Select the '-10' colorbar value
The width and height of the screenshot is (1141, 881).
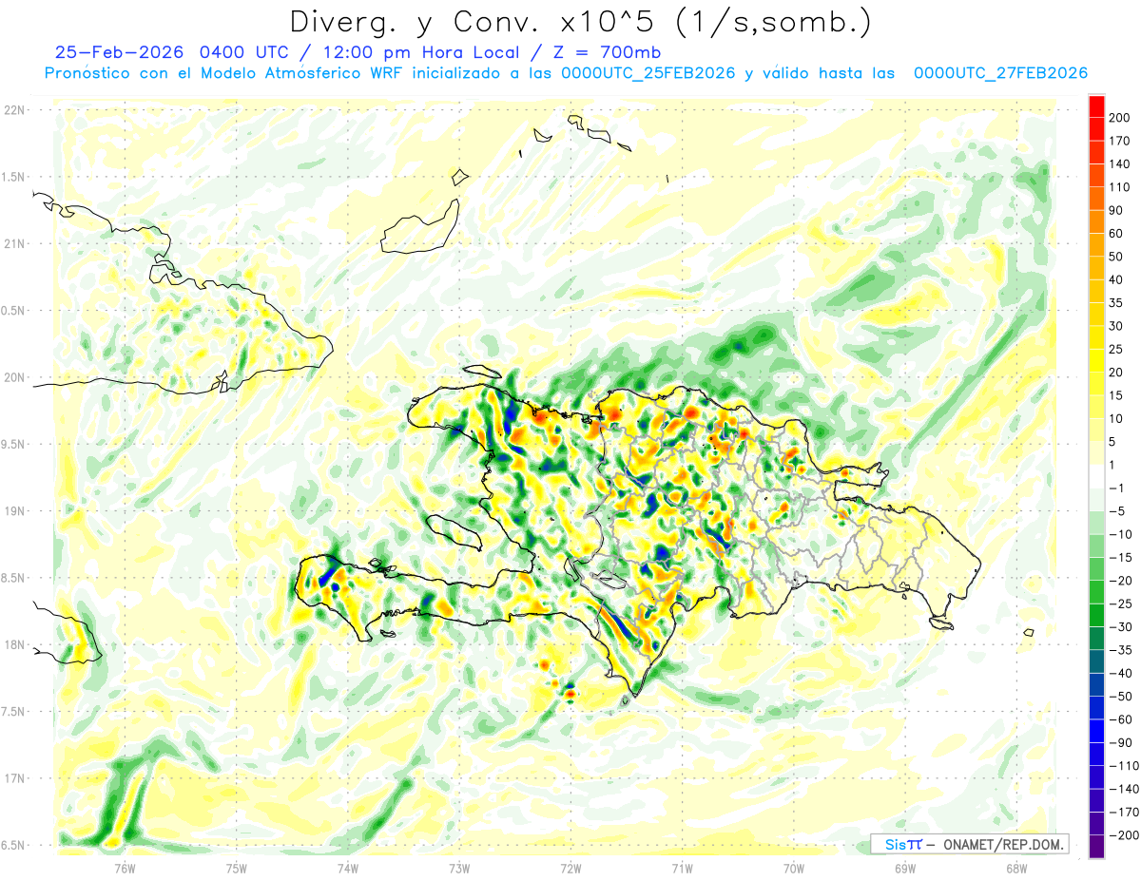pyautogui.click(x=1120, y=534)
